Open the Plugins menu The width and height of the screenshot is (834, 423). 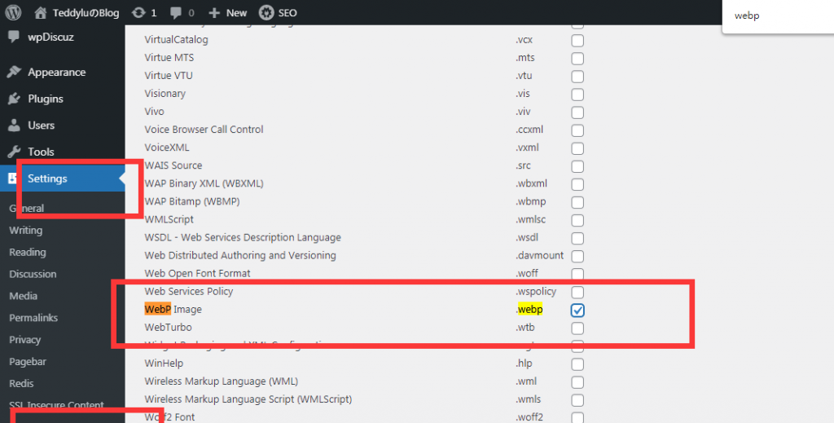(x=62, y=99)
